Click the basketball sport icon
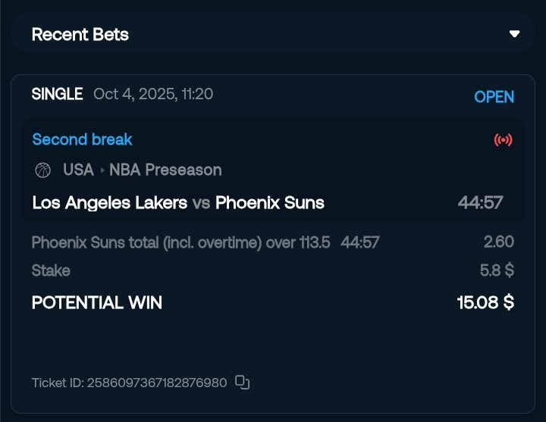Screen dimensions: 546x422 tap(43, 170)
